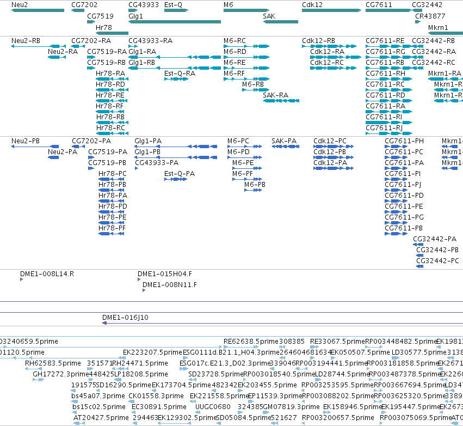Select the CR43877 gene label
Screen dimensions: 463x426
(x=430, y=16)
